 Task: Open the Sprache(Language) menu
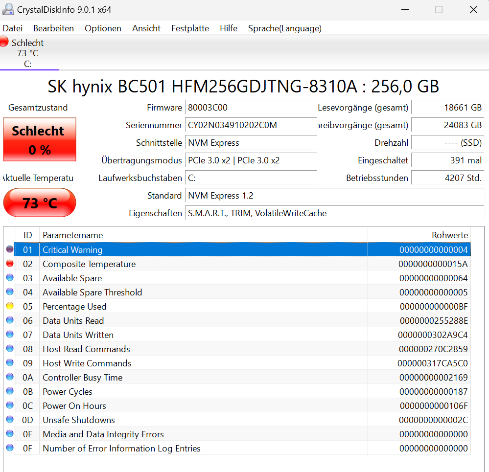[285, 28]
